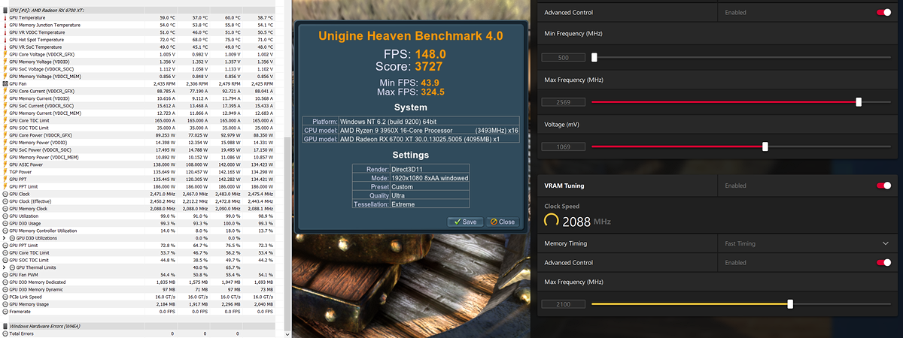Click the Min Frequency value box showing 500

pyautogui.click(x=564, y=57)
